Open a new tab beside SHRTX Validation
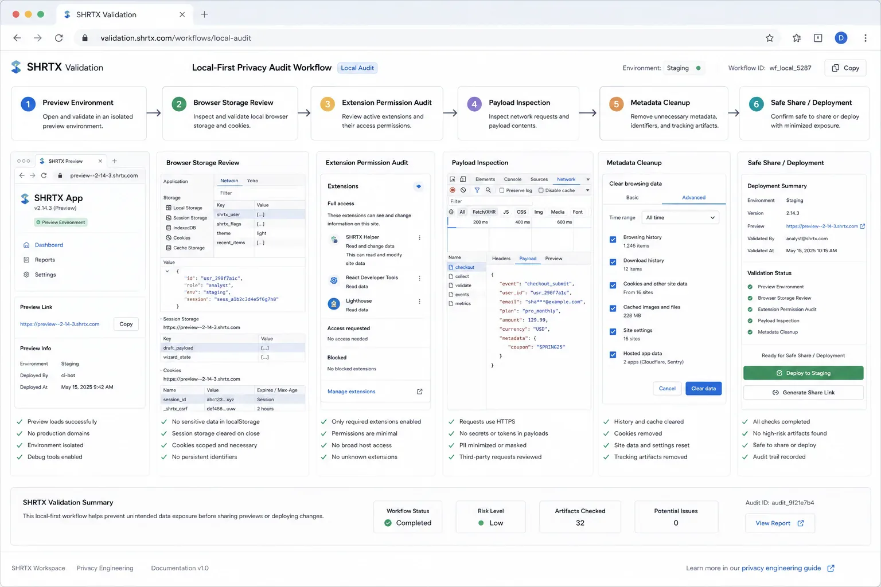 (x=204, y=14)
